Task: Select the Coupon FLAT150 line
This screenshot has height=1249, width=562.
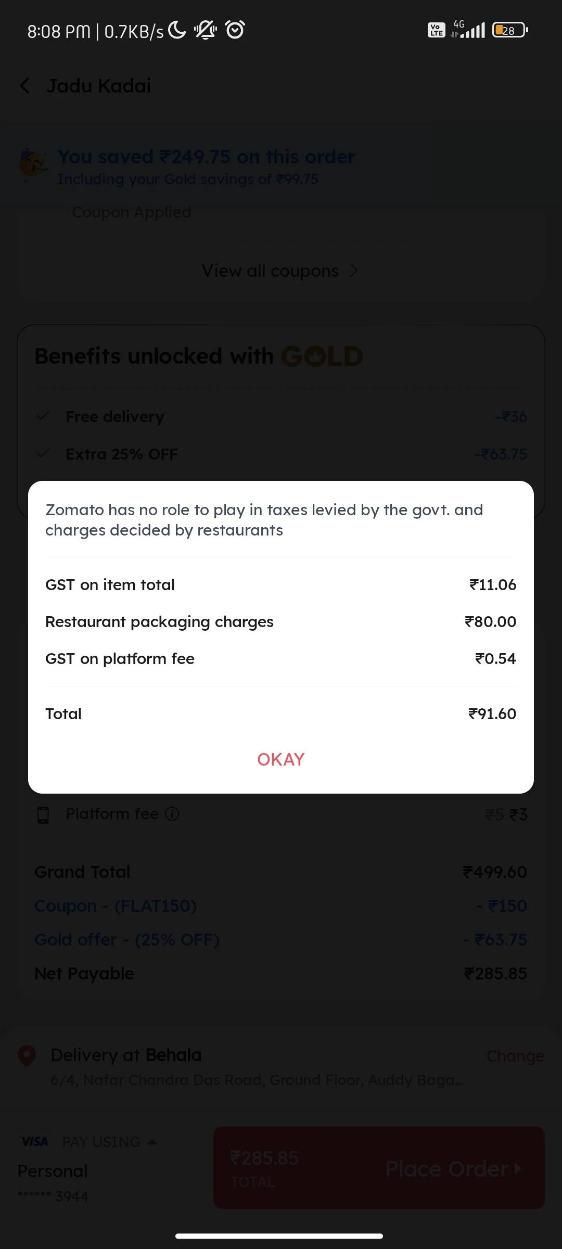Action: 116,906
